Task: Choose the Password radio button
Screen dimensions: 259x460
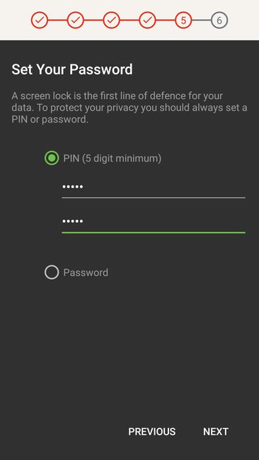Action: [52, 272]
